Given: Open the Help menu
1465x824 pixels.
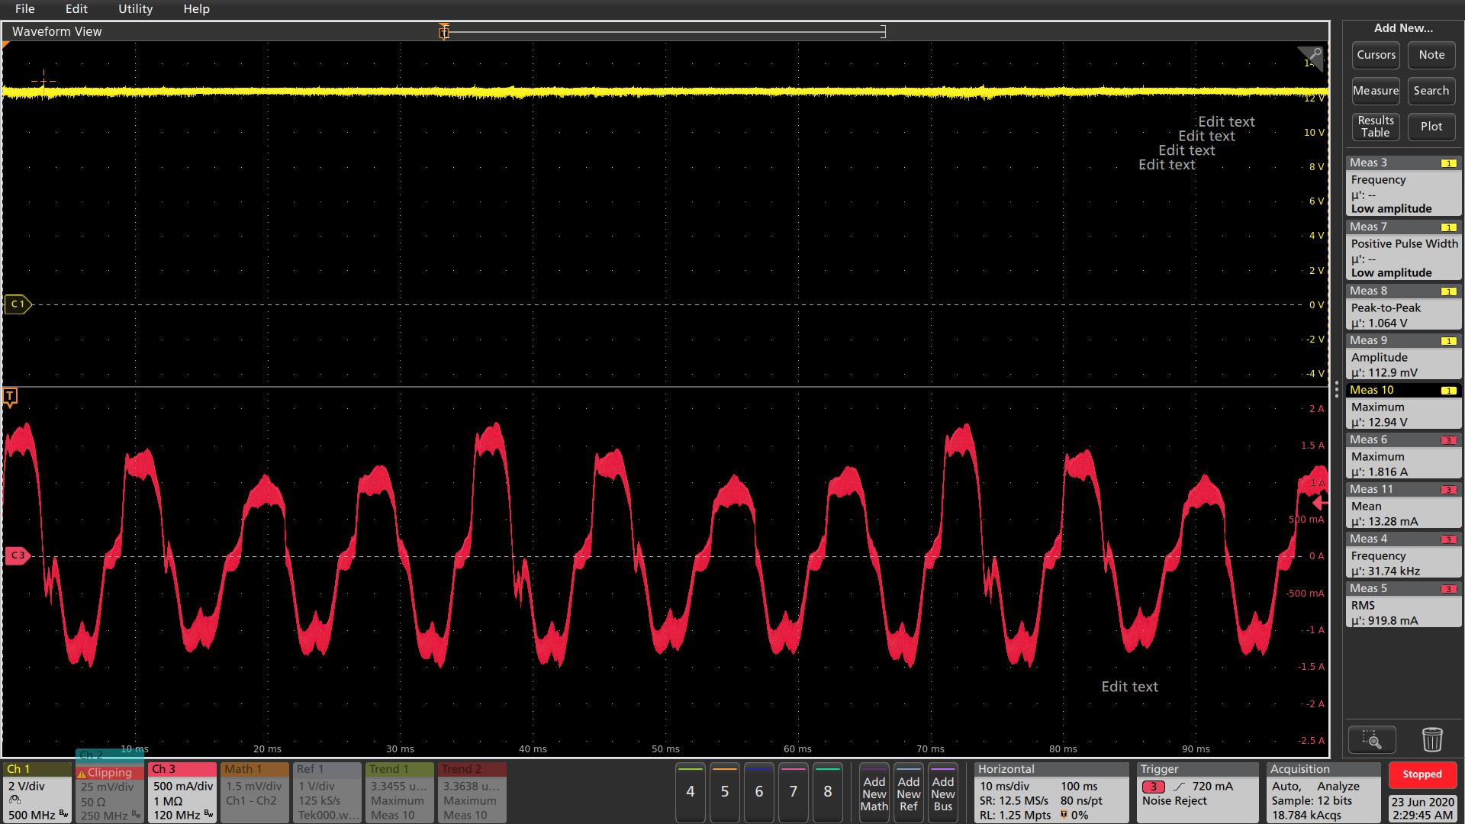Looking at the screenshot, I should [x=196, y=9].
